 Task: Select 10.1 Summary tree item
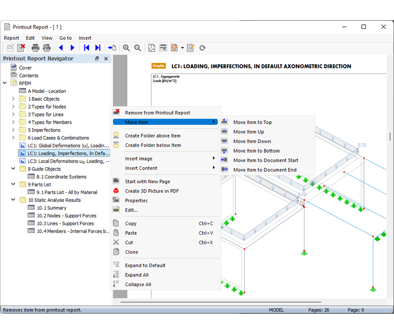pyautogui.click(x=51, y=208)
